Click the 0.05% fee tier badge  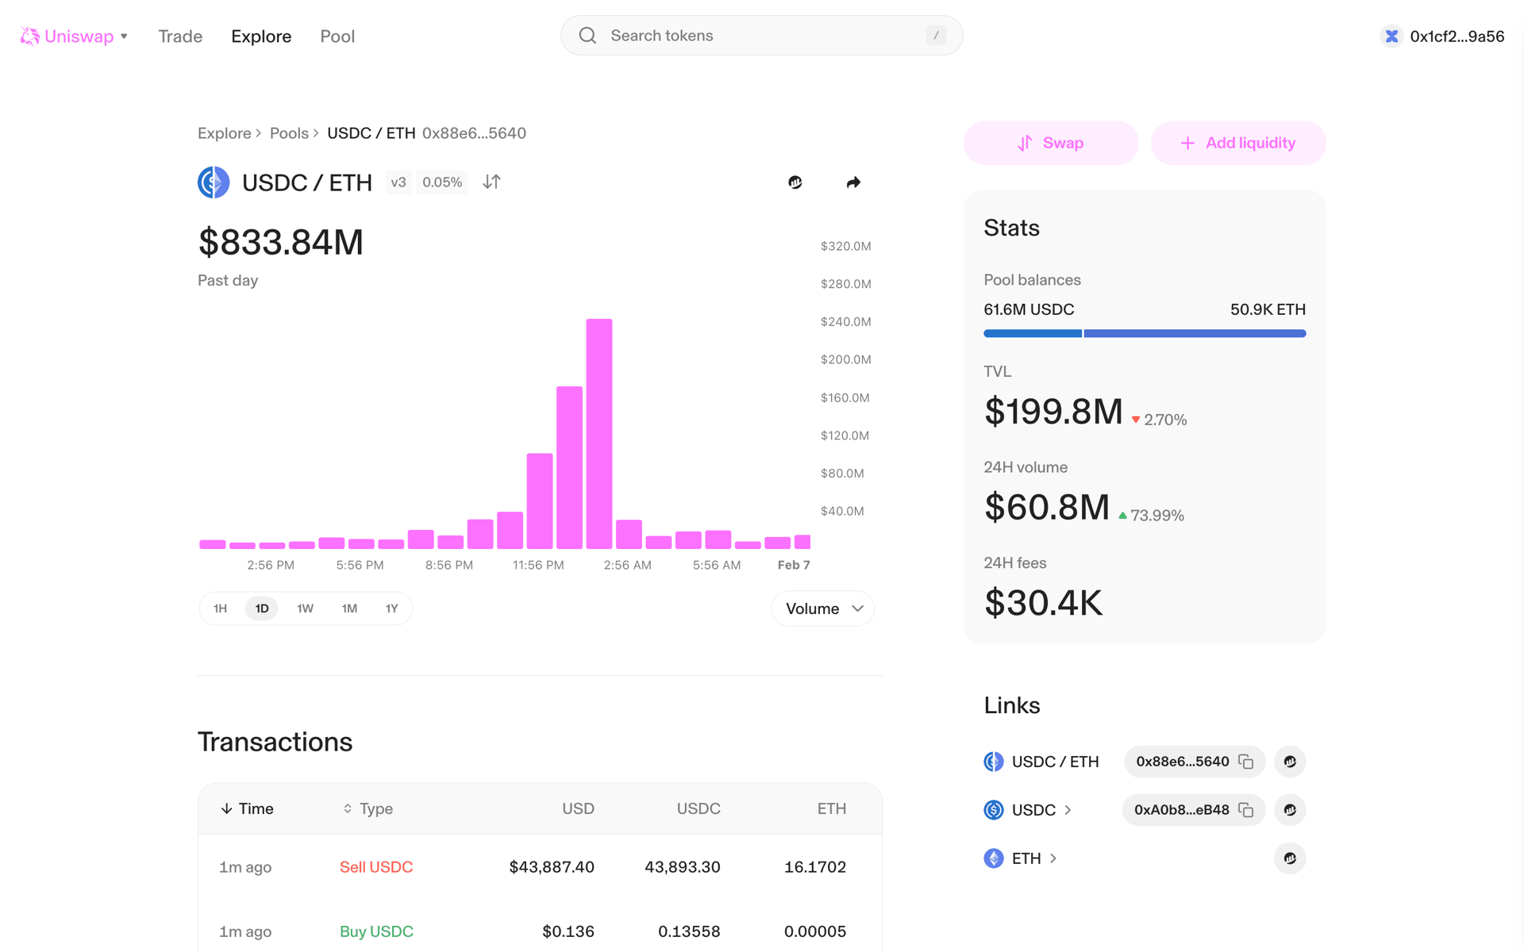pos(442,182)
